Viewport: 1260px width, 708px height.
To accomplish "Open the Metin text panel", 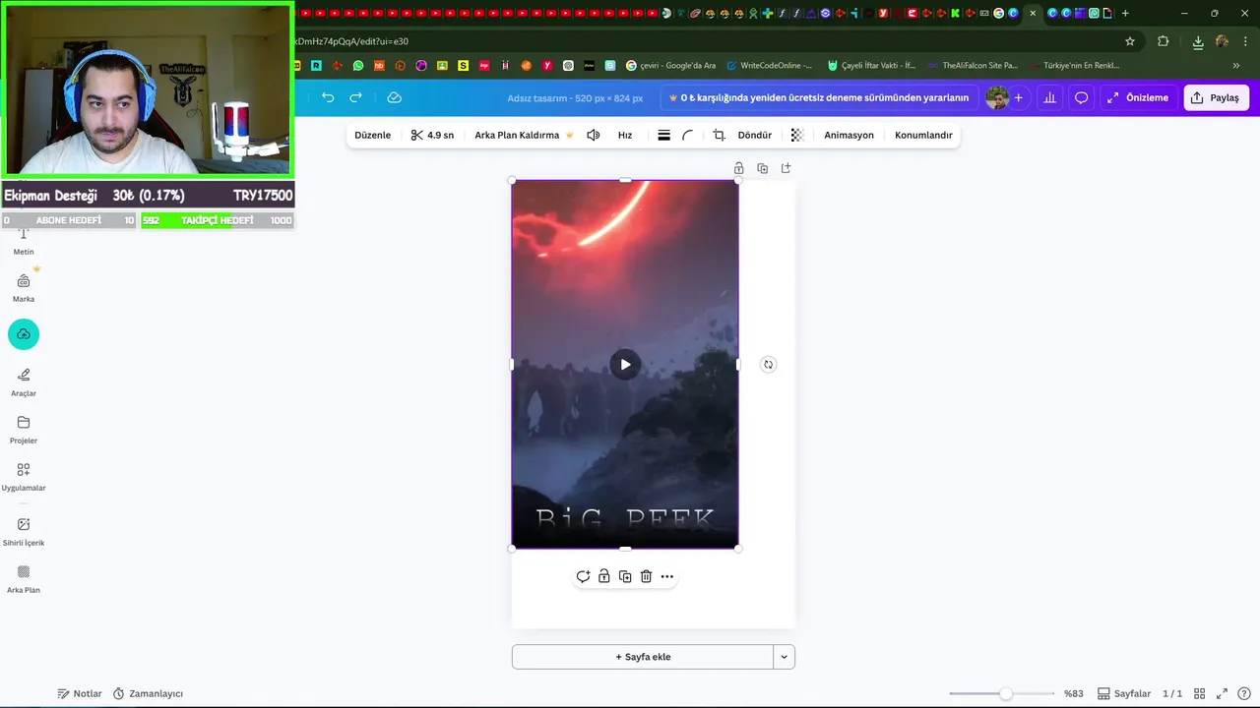I will (24, 242).
